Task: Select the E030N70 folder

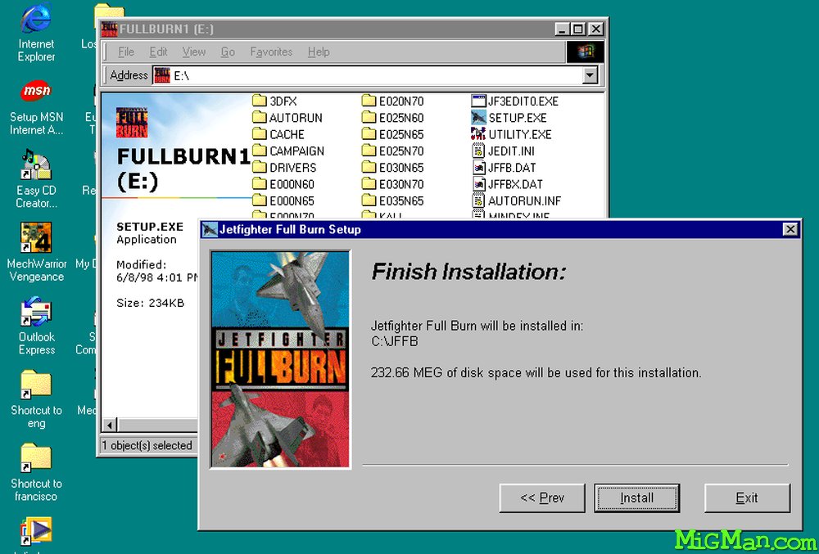Action: (x=393, y=184)
